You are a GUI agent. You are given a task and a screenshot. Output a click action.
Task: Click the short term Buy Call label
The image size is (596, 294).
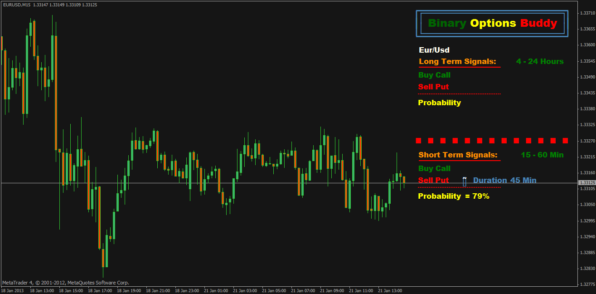tap(434, 168)
